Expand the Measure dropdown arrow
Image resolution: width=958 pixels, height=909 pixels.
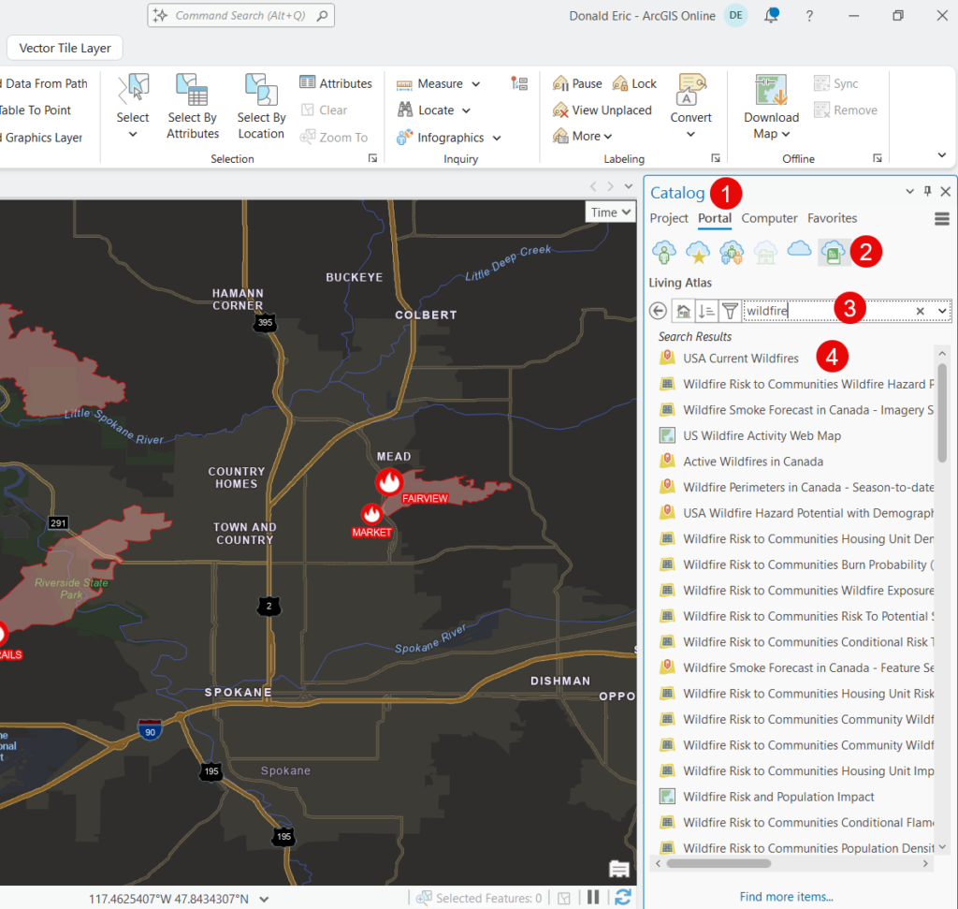tap(476, 83)
